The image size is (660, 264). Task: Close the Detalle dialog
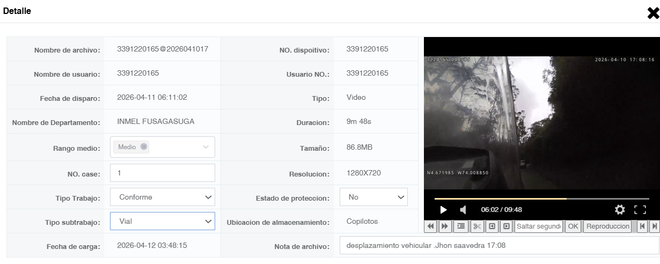point(652,13)
